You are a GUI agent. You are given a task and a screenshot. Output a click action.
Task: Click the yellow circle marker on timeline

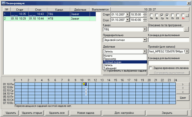coord(84,84)
